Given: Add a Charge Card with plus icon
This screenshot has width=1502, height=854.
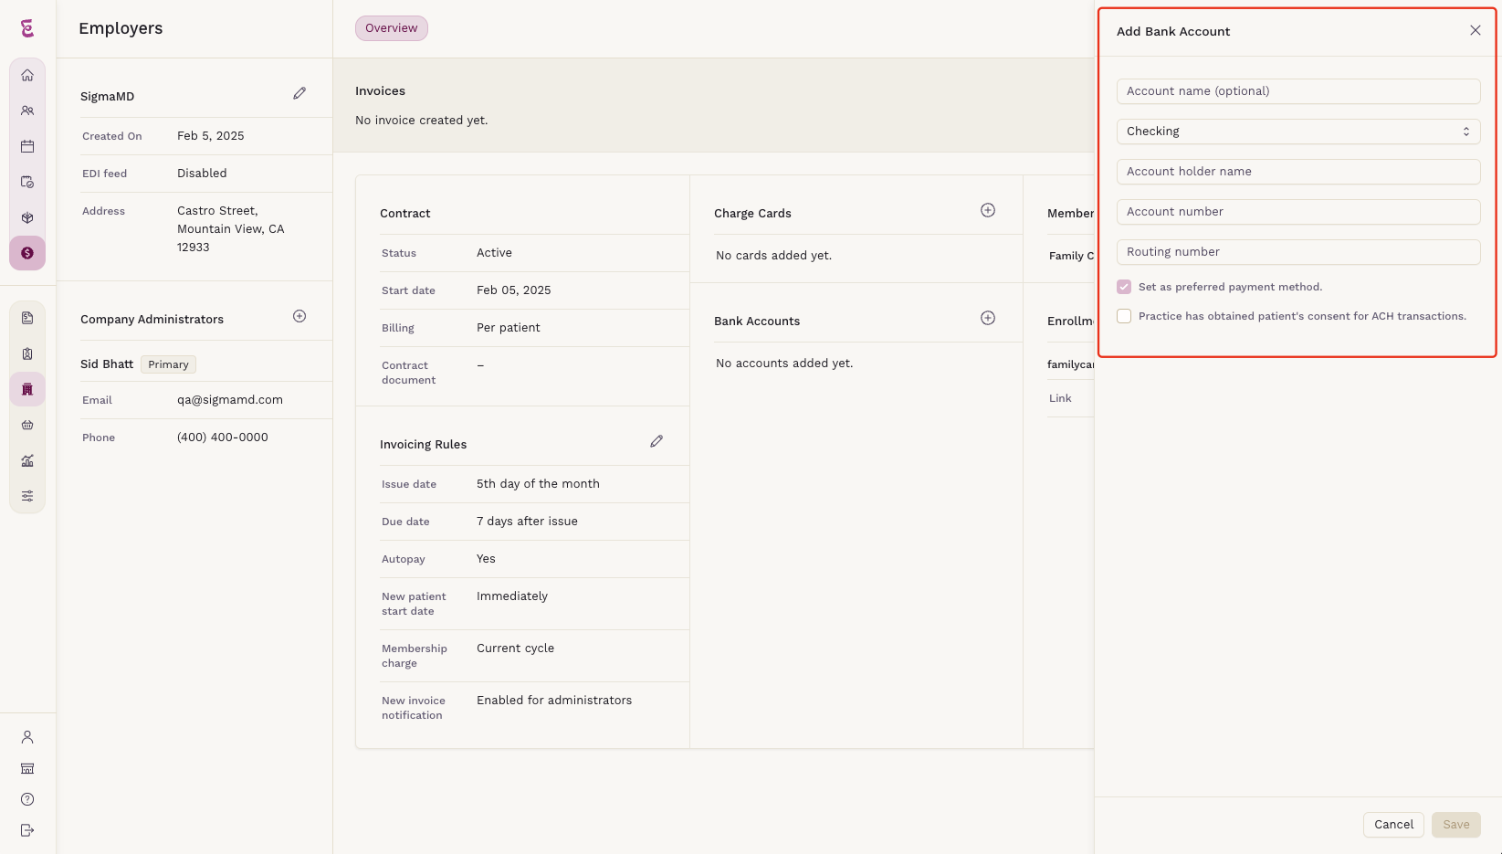Looking at the screenshot, I should (988, 210).
